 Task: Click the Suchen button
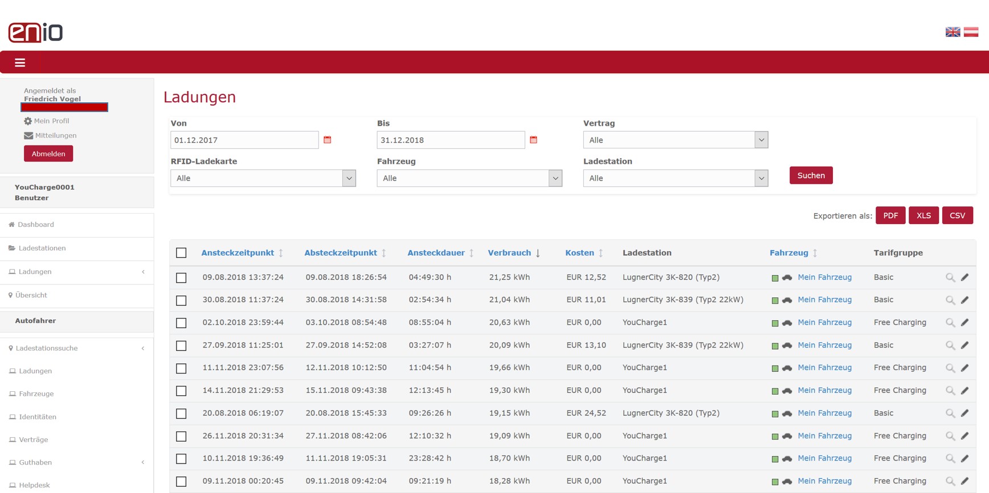pos(811,175)
